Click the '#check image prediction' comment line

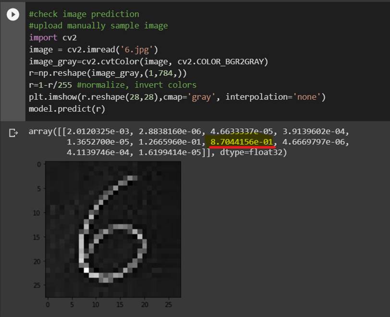click(84, 14)
